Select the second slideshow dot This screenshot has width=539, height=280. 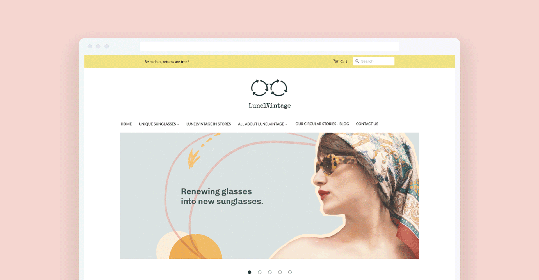(260, 272)
